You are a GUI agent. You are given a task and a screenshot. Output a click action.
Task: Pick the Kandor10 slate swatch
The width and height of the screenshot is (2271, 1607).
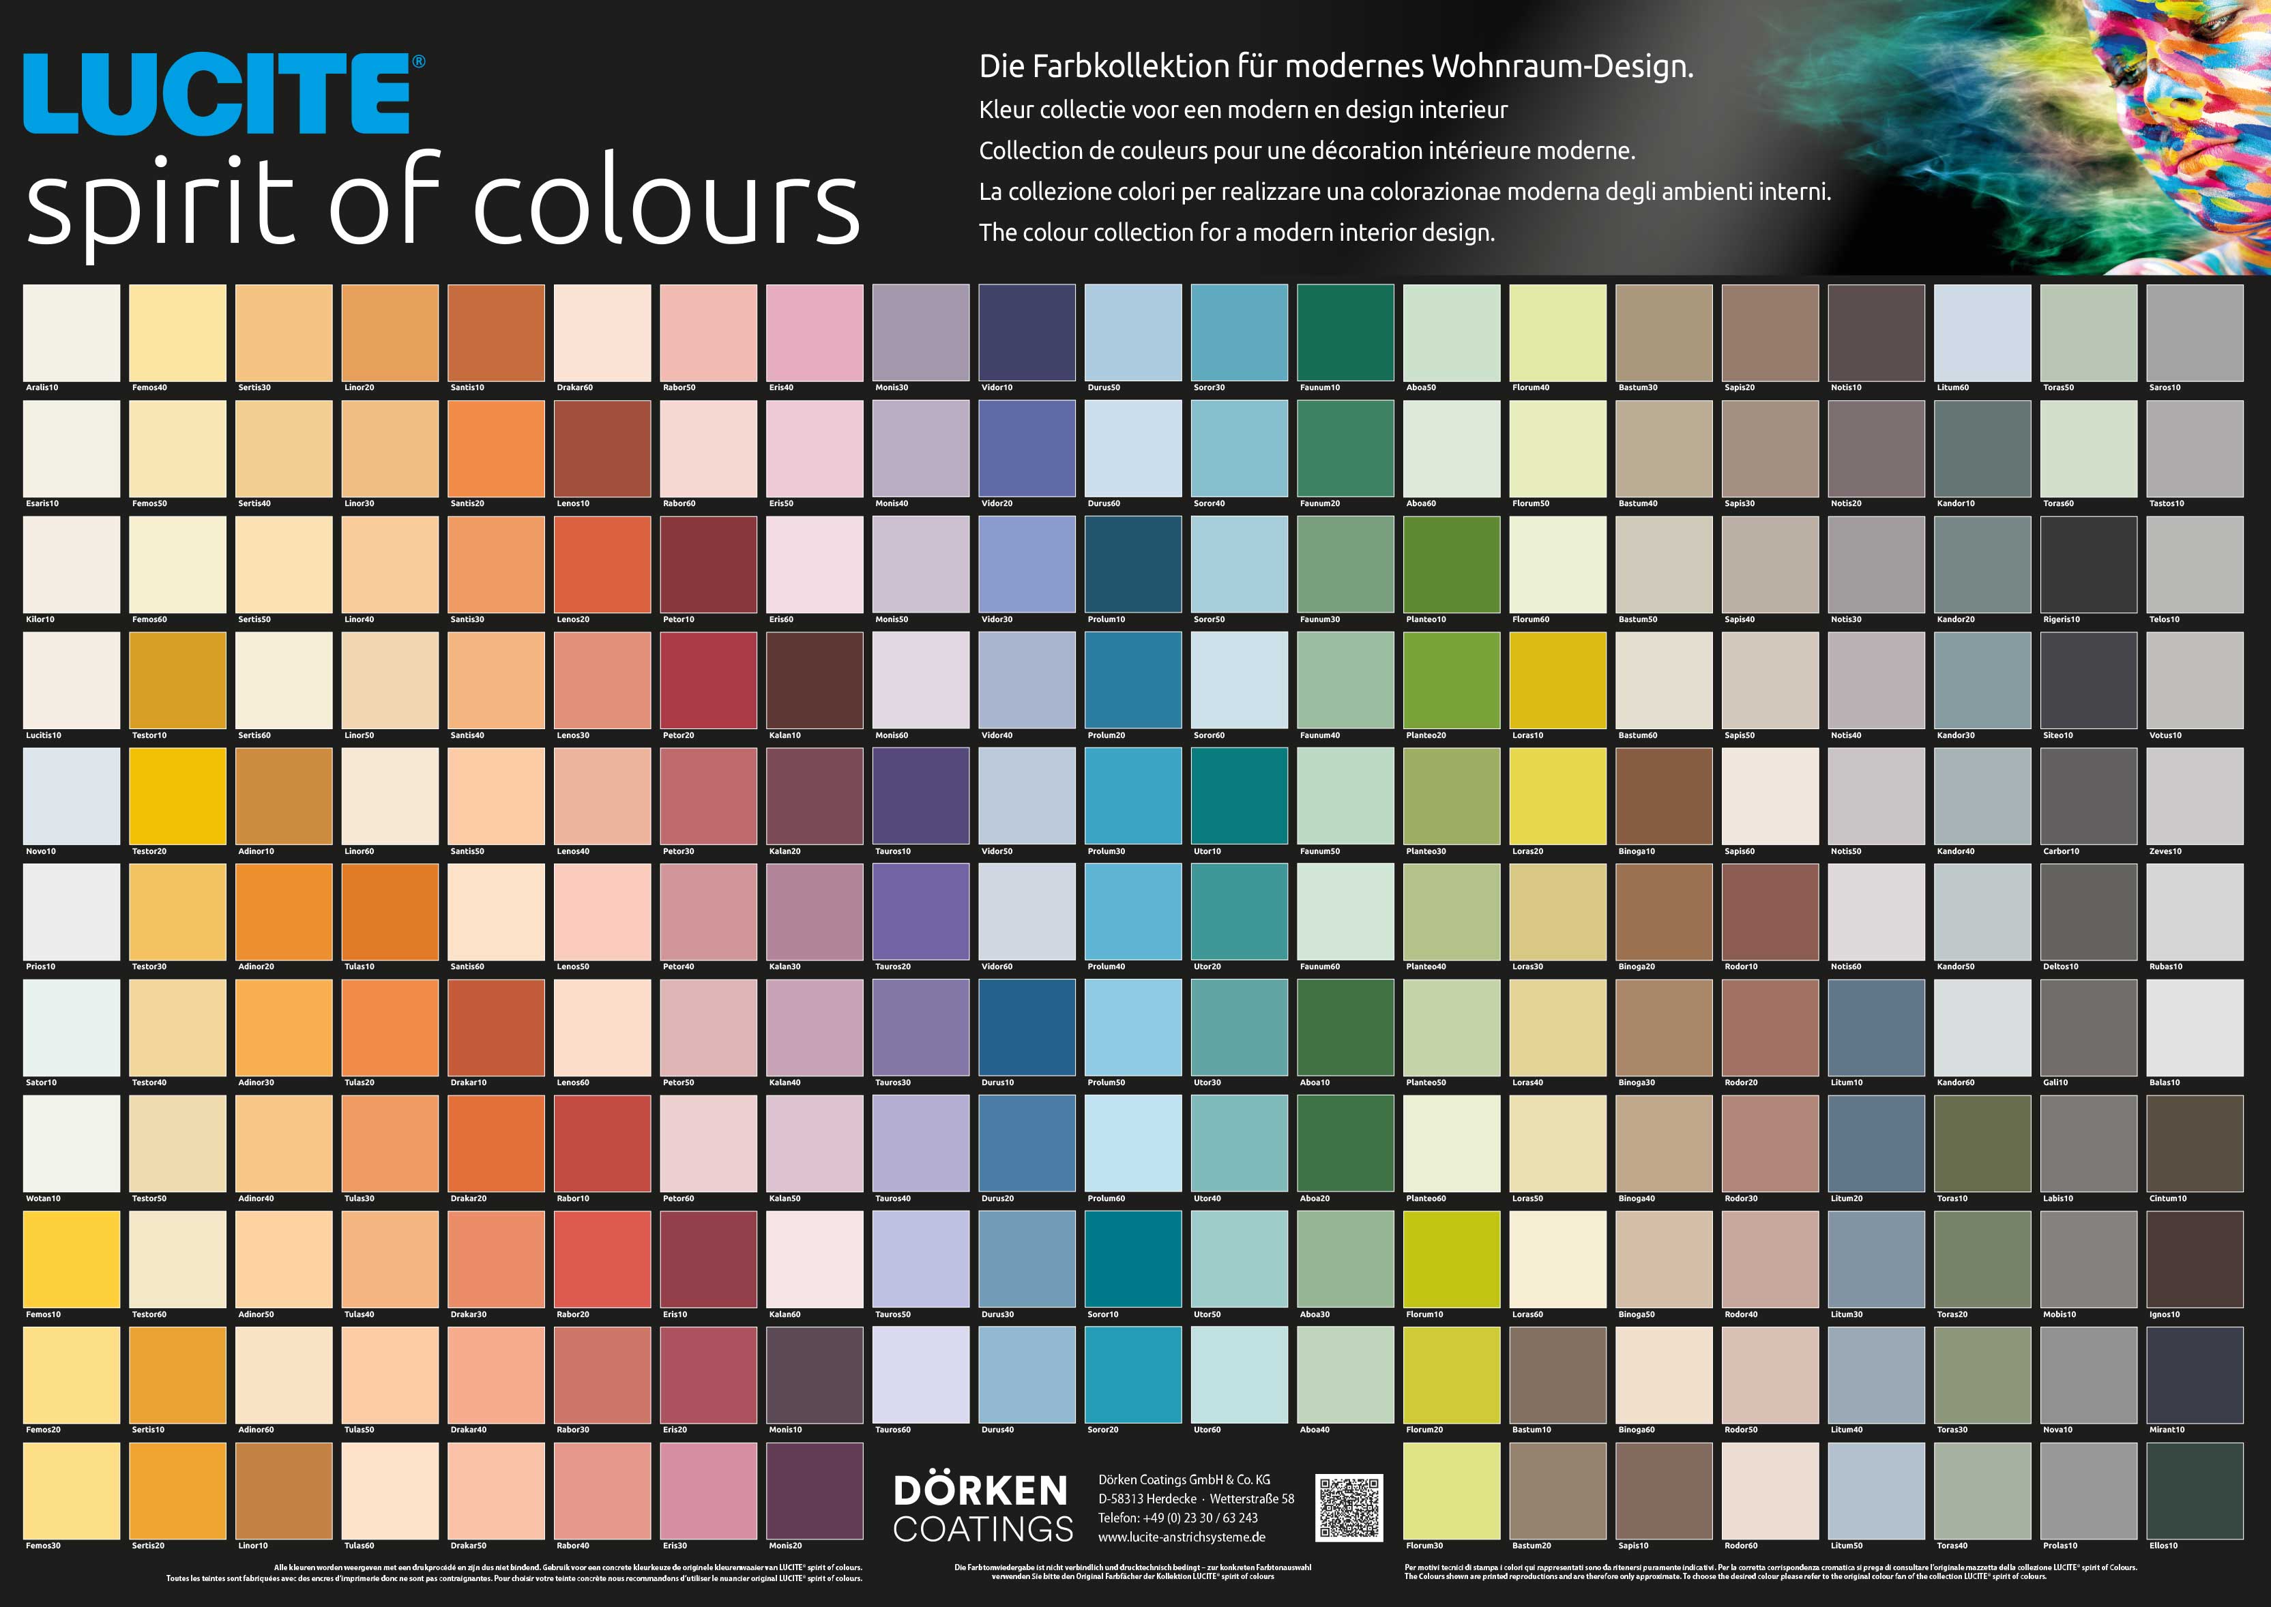[x=1983, y=448]
